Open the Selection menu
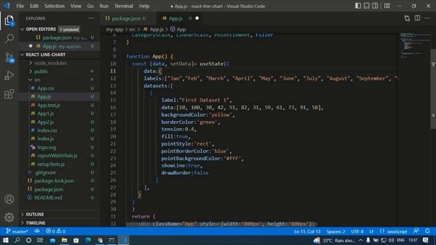 coord(54,6)
